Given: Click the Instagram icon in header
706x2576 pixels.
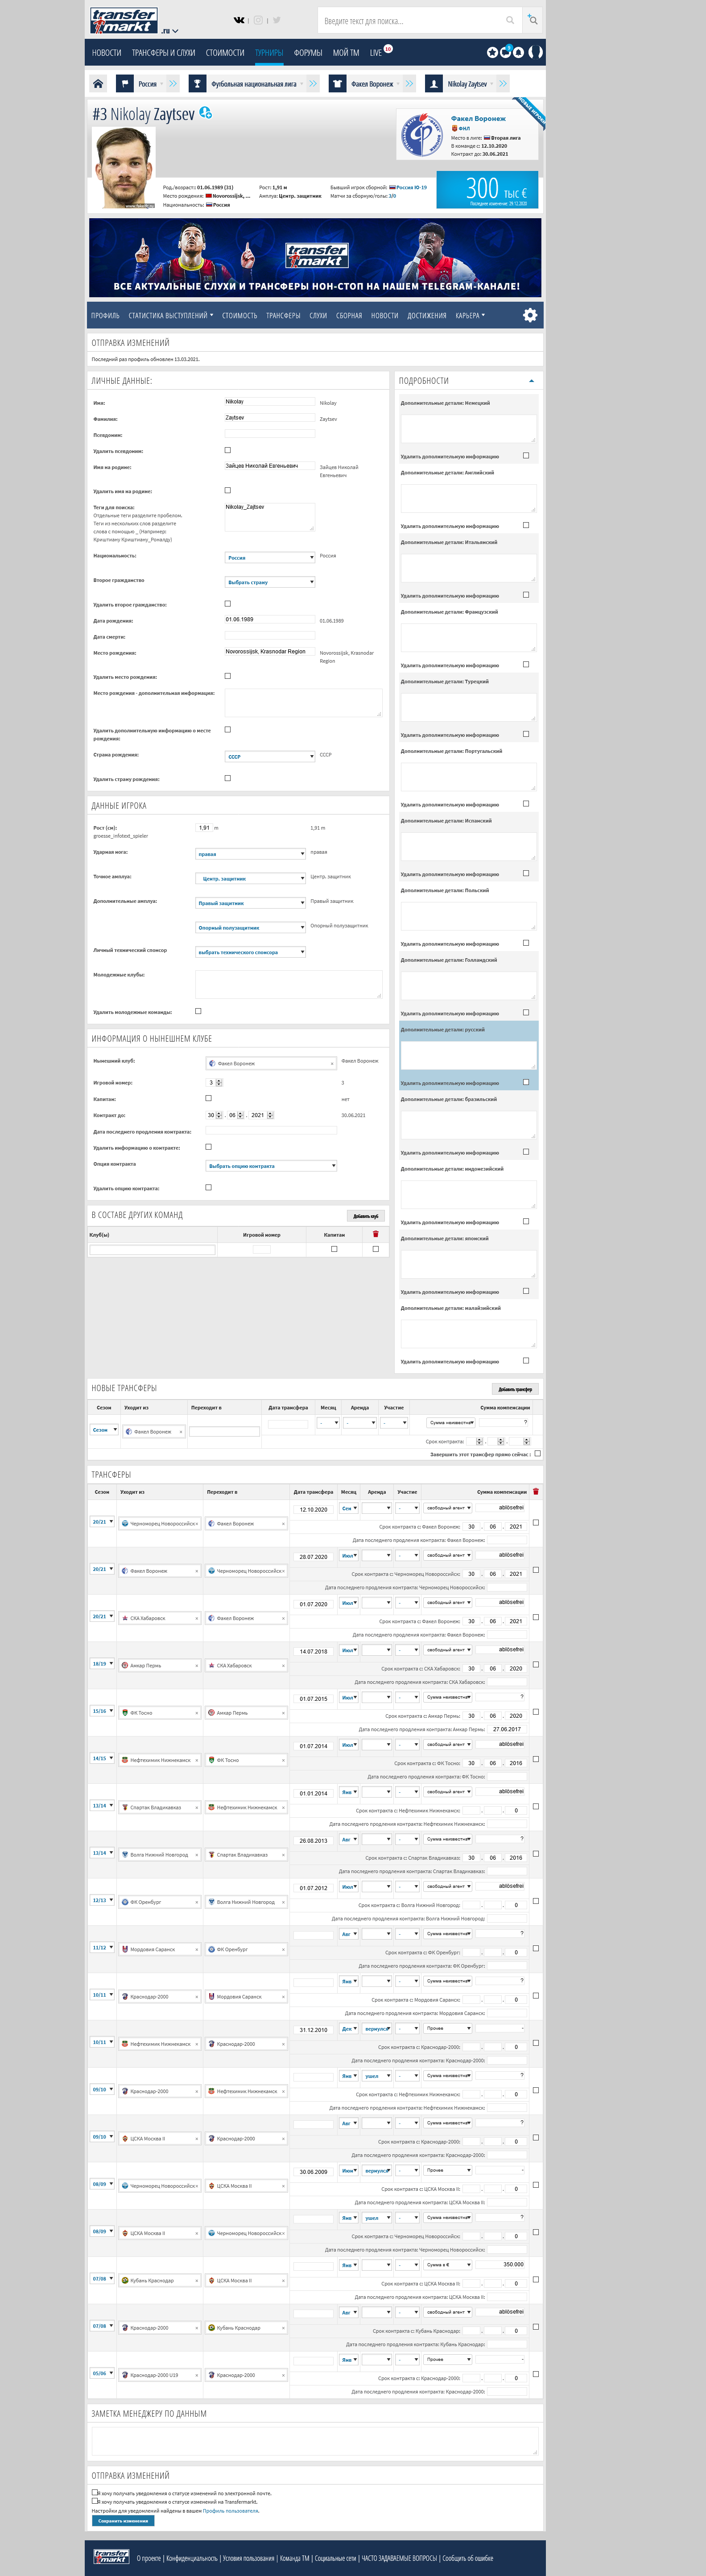Looking at the screenshot, I should 258,20.
